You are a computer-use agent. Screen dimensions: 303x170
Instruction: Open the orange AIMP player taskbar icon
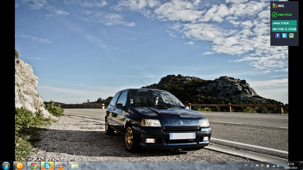coord(20,166)
